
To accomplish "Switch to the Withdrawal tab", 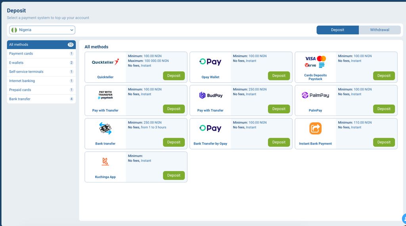I will click(379, 30).
